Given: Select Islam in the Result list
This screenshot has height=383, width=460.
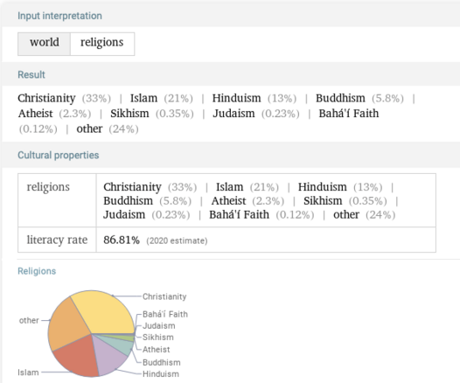Looking at the screenshot, I should click(x=143, y=98).
